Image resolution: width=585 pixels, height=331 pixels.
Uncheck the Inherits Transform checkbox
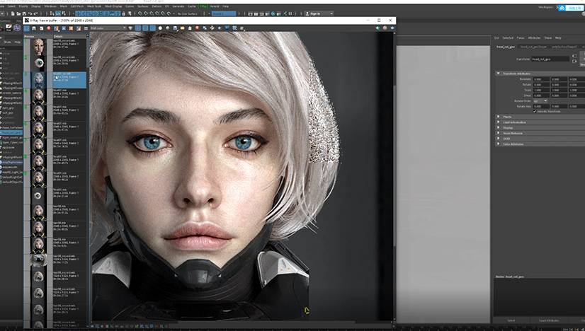point(535,112)
